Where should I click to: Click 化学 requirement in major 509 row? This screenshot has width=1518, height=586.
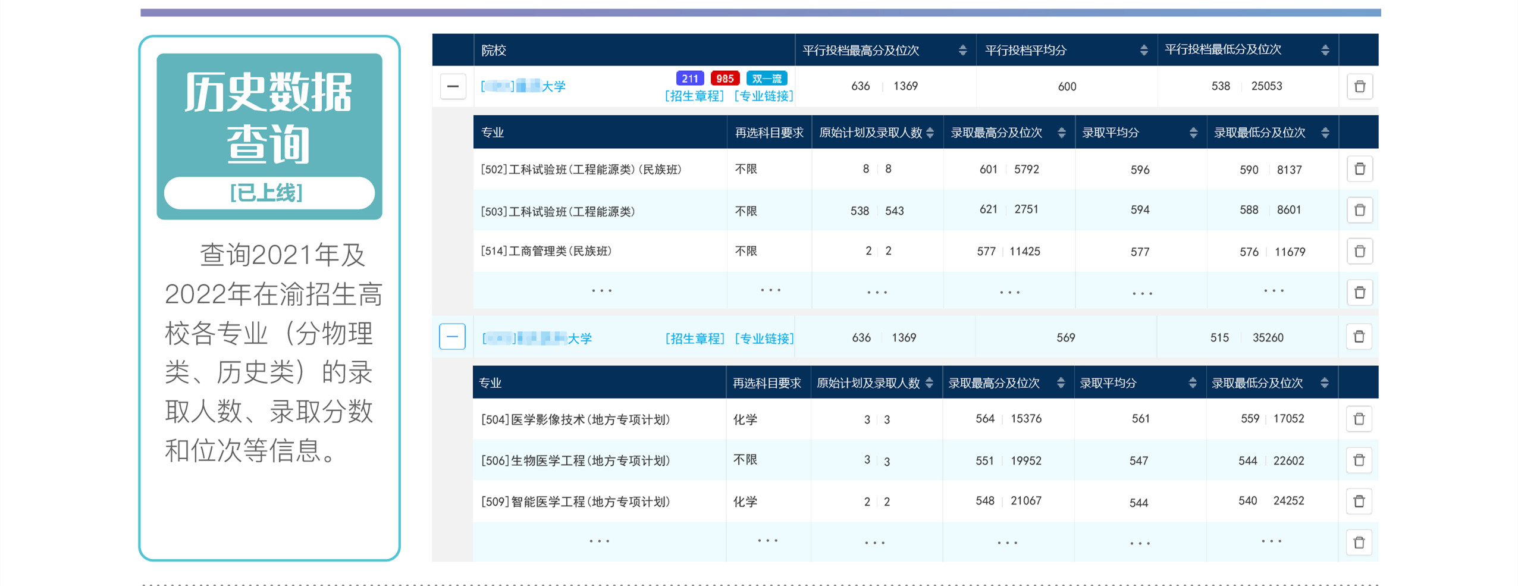pos(745,502)
